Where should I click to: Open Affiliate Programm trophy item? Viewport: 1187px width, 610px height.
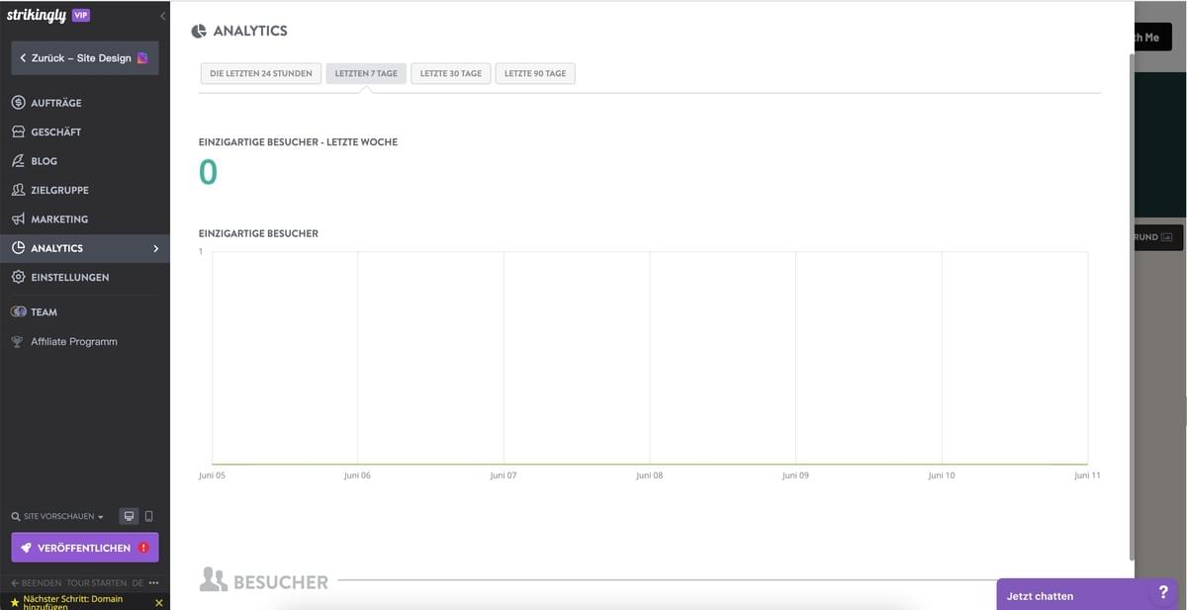pos(85,341)
